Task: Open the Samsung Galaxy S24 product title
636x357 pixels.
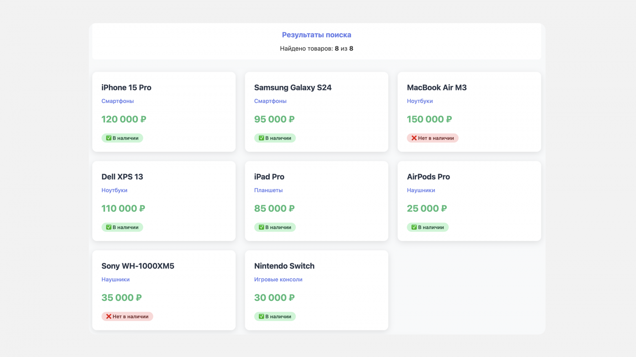Action: point(293,88)
